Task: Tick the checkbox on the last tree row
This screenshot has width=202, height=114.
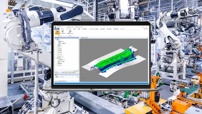Action: (57, 65)
